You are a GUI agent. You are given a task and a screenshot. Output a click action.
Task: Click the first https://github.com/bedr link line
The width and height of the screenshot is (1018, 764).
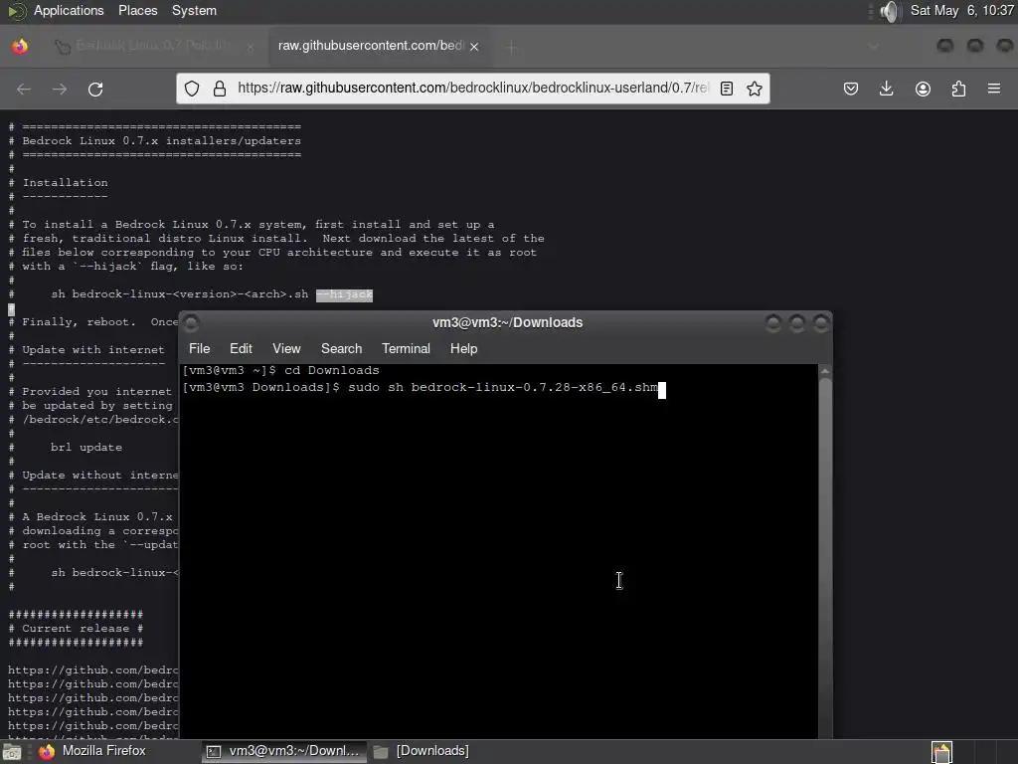92,669
